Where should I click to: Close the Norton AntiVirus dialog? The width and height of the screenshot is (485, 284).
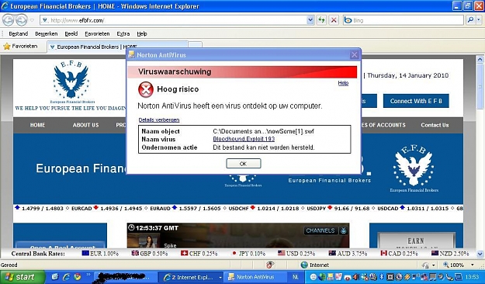[x=354, y=55]
